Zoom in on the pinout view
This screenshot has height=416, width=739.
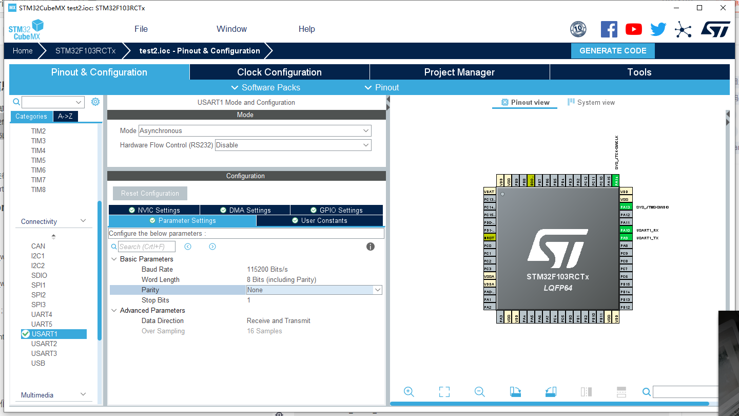409,392
